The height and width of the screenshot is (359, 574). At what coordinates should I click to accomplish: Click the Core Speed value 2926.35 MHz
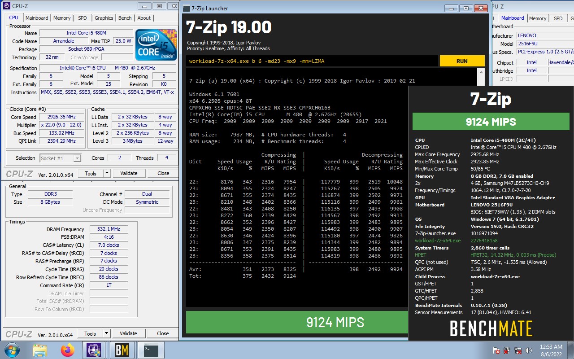pyautogui.click(x=61, y=117)
